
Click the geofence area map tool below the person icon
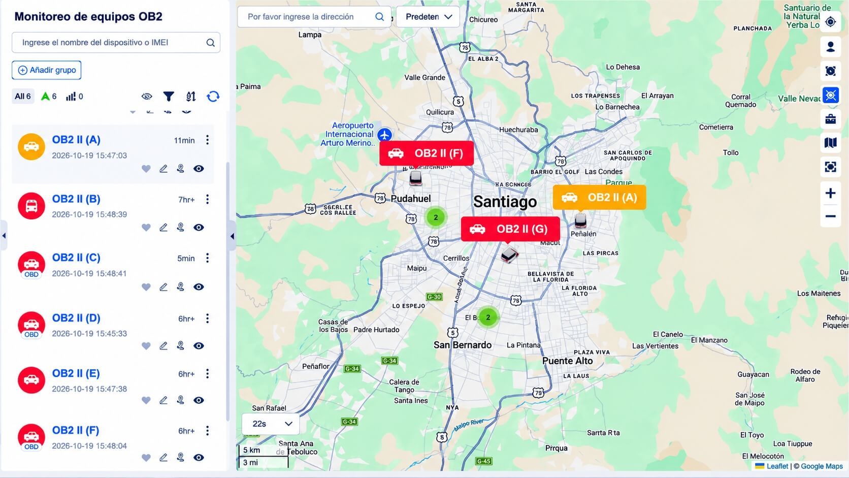[x=831, y=71]
